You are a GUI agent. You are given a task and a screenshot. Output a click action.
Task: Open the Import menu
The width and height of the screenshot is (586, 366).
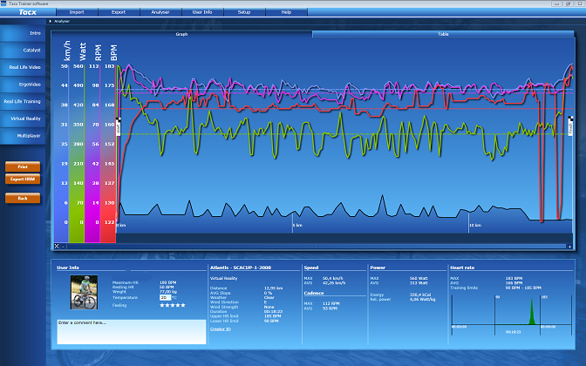point(77,13)
